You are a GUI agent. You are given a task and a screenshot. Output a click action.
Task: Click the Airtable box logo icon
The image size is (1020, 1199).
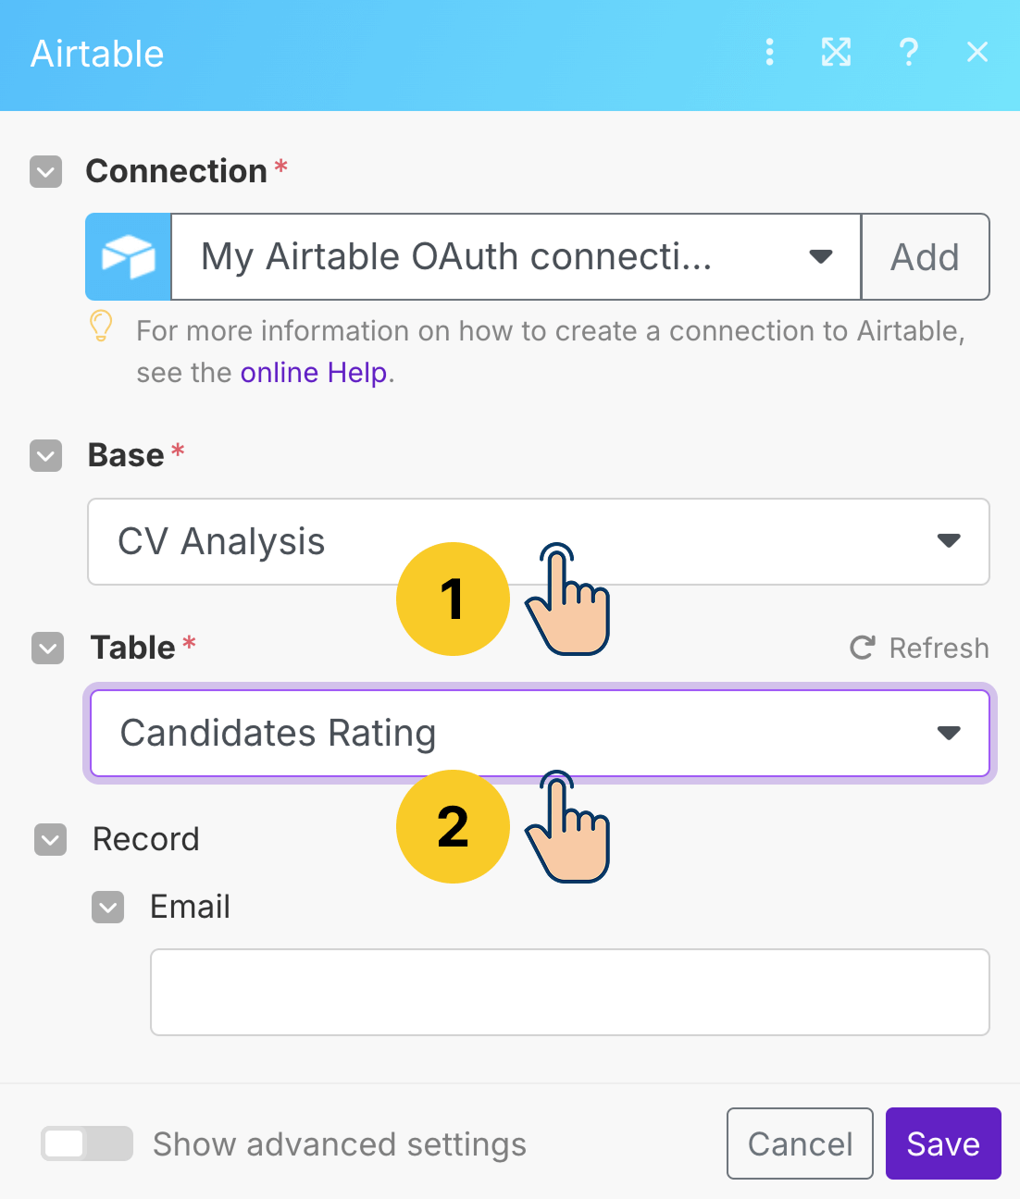pyautogui.click(x=129, y=257)
